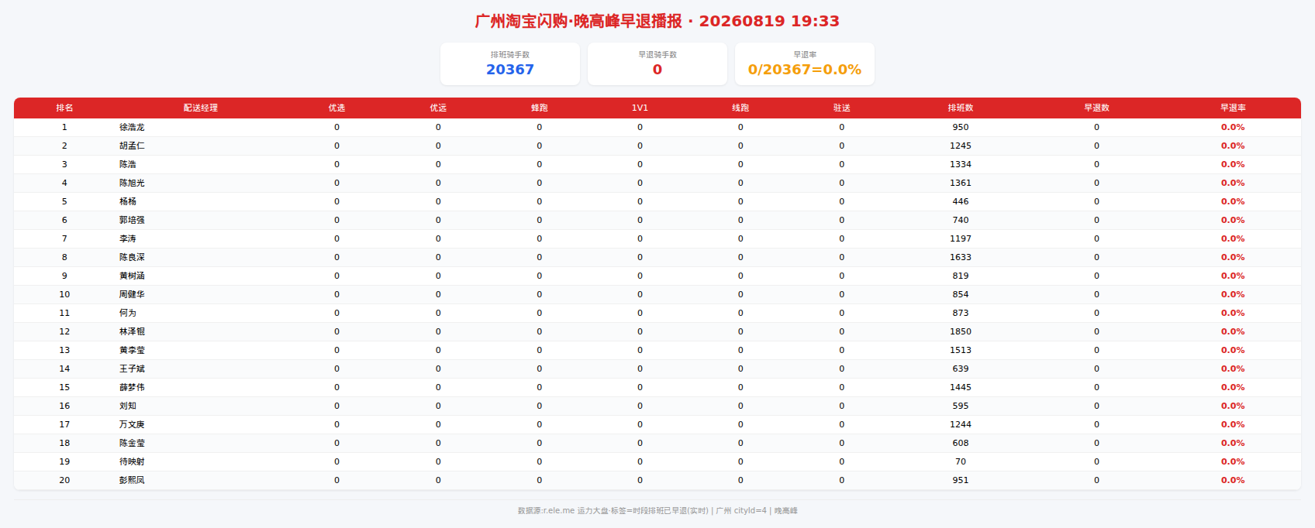Select manager name 周健华
The height and width of the screenshot is (528, 1315).
[132, 294]
